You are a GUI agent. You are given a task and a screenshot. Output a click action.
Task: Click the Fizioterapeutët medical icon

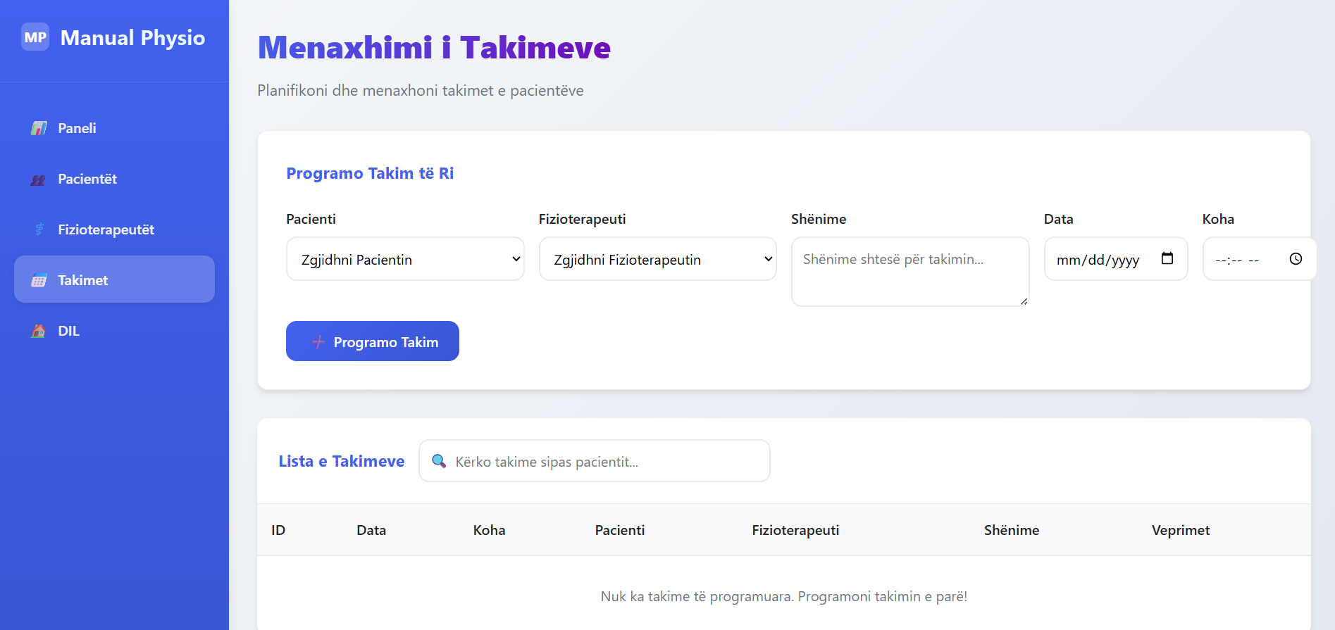39,229
